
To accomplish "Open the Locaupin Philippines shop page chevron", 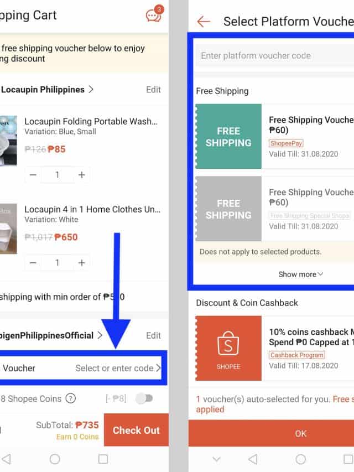I will pyautogui.click(x=91, y=90).
